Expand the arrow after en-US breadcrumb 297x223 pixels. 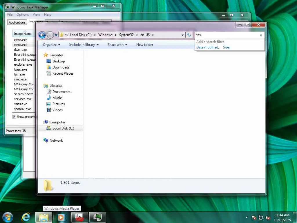coord(153,35)
